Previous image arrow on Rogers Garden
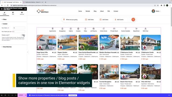 59,43
